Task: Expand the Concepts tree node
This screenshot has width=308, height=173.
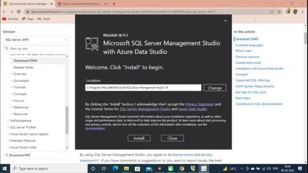Action: tap(12, 94)
